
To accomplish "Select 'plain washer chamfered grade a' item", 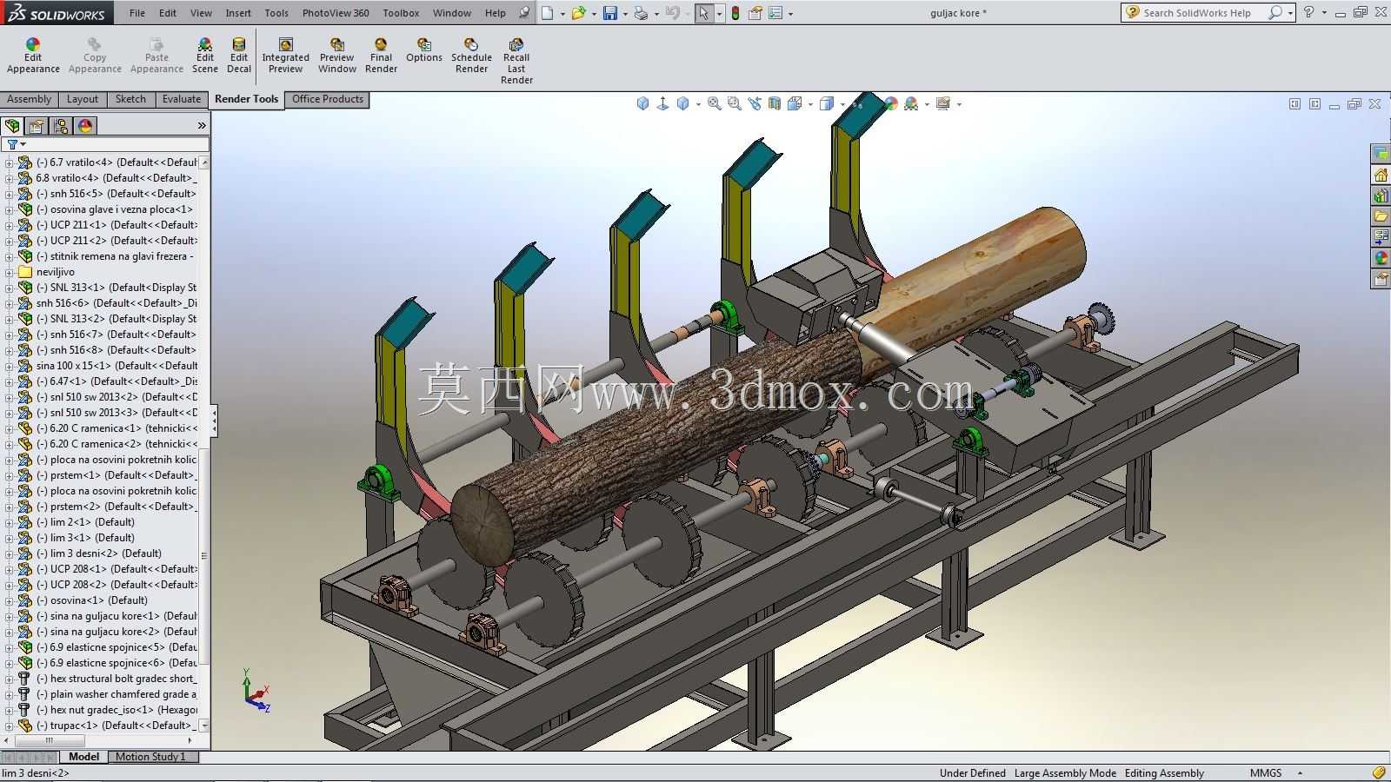I will (116, 694).
